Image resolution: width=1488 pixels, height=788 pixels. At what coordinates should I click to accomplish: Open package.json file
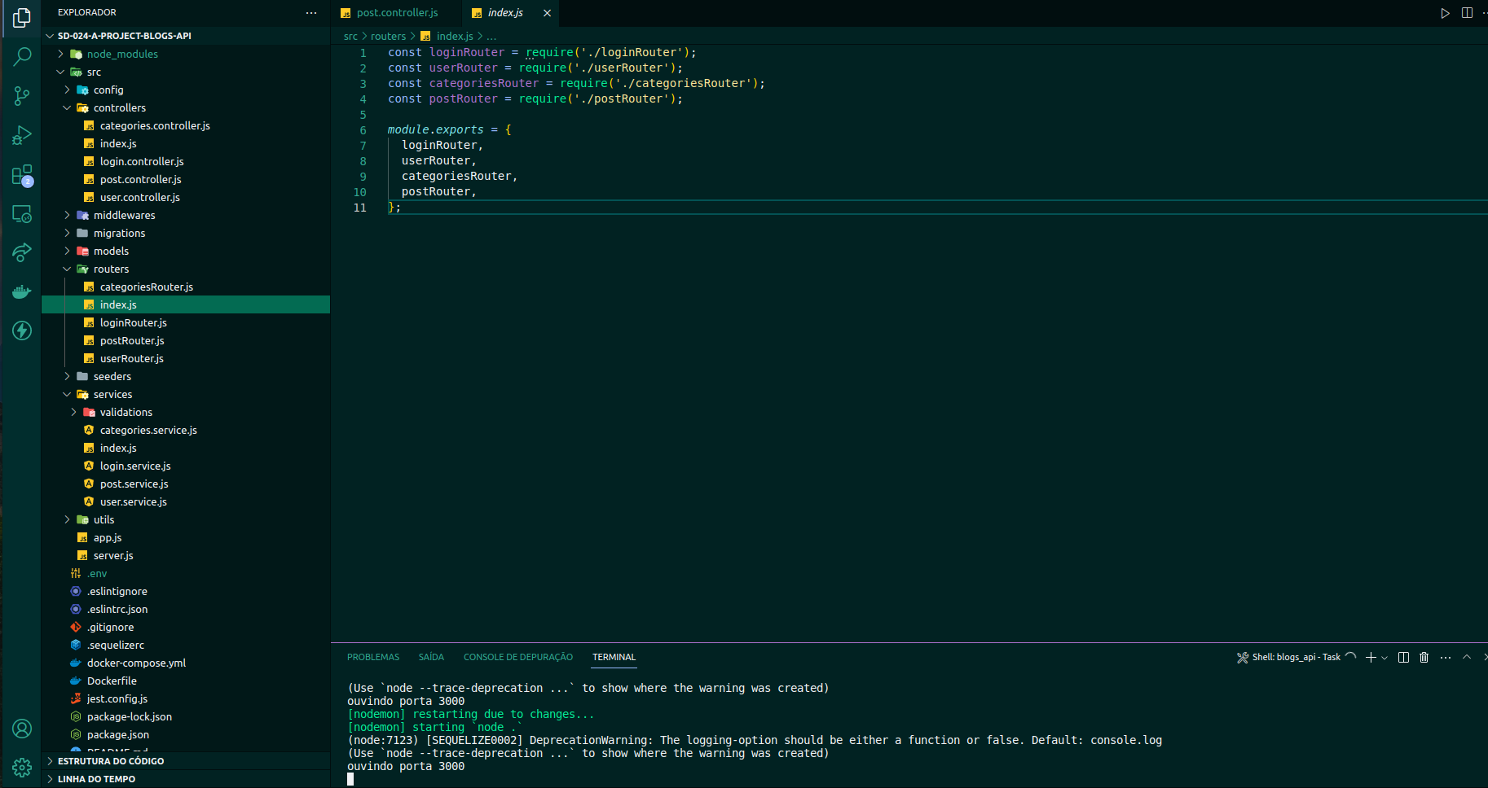(186, 734)
